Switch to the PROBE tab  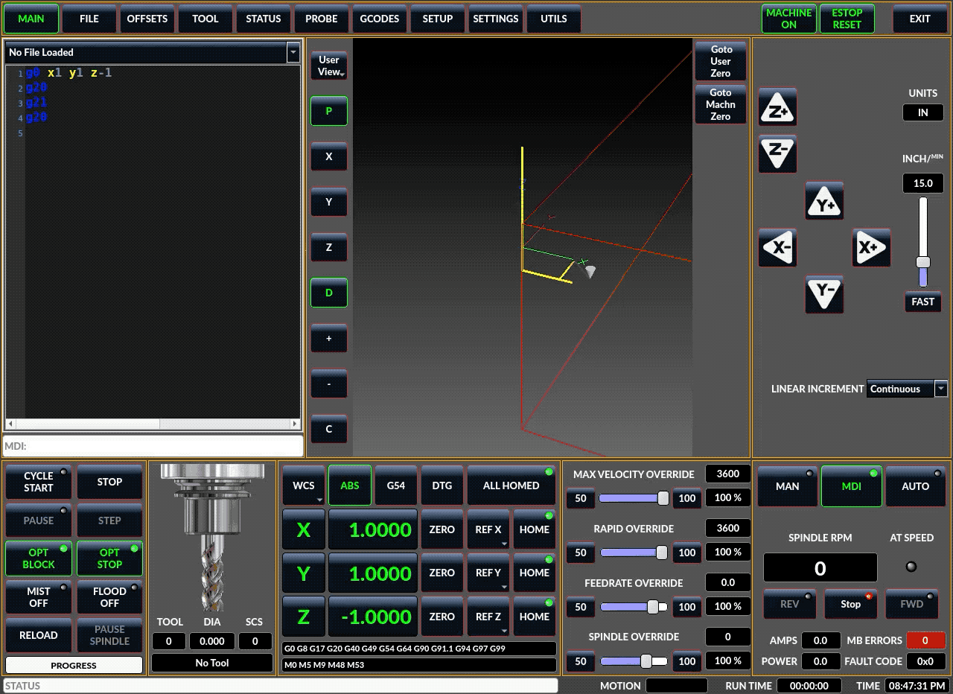click(x=322, y=19)
